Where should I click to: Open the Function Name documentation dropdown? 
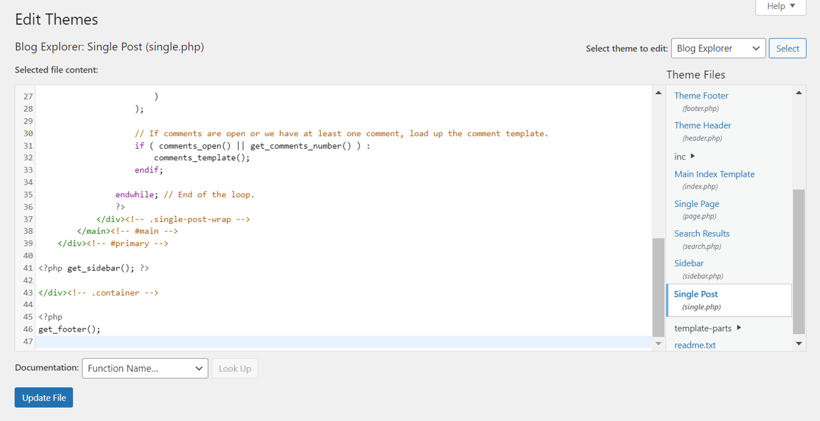click(x=145, y=368)
